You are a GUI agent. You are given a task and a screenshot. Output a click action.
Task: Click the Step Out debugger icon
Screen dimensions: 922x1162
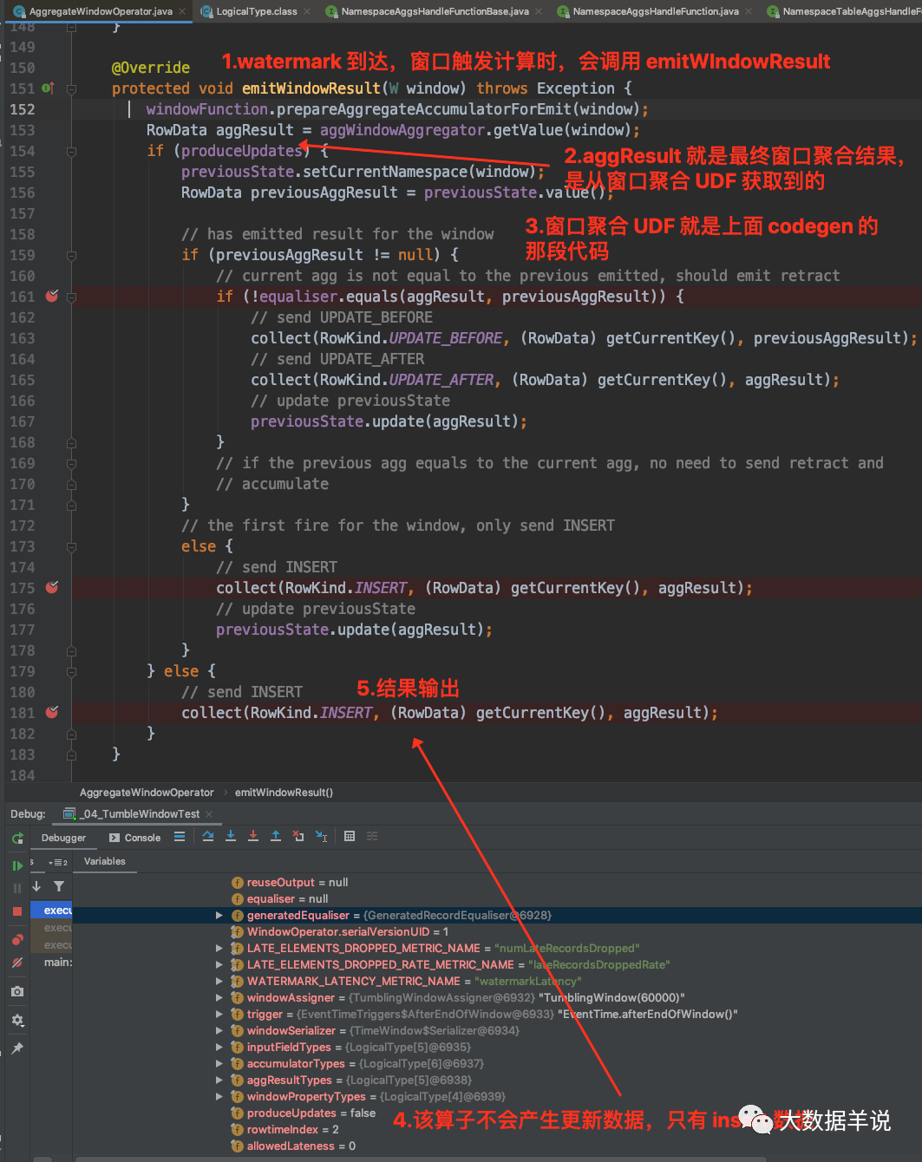276,836
